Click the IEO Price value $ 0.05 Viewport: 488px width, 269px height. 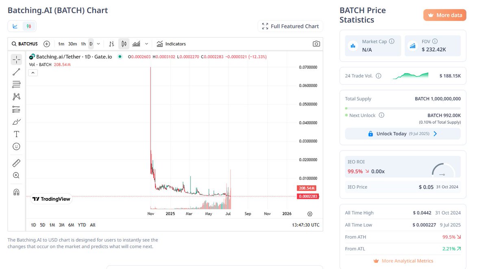(426, 187)
